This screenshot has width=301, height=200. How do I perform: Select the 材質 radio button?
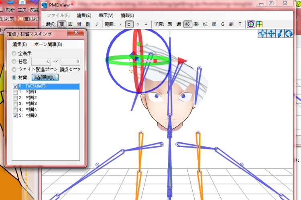click(x=14, y=77)
